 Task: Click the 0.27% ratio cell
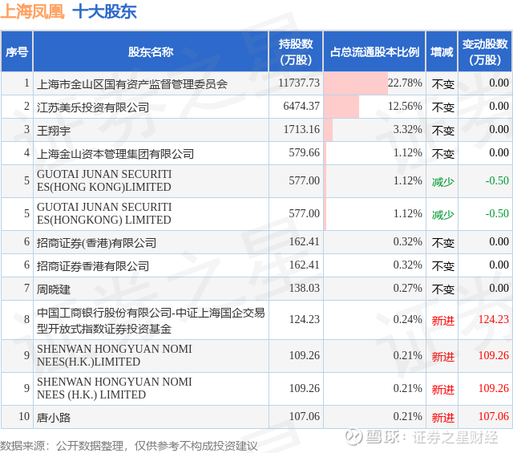point(374,289)
